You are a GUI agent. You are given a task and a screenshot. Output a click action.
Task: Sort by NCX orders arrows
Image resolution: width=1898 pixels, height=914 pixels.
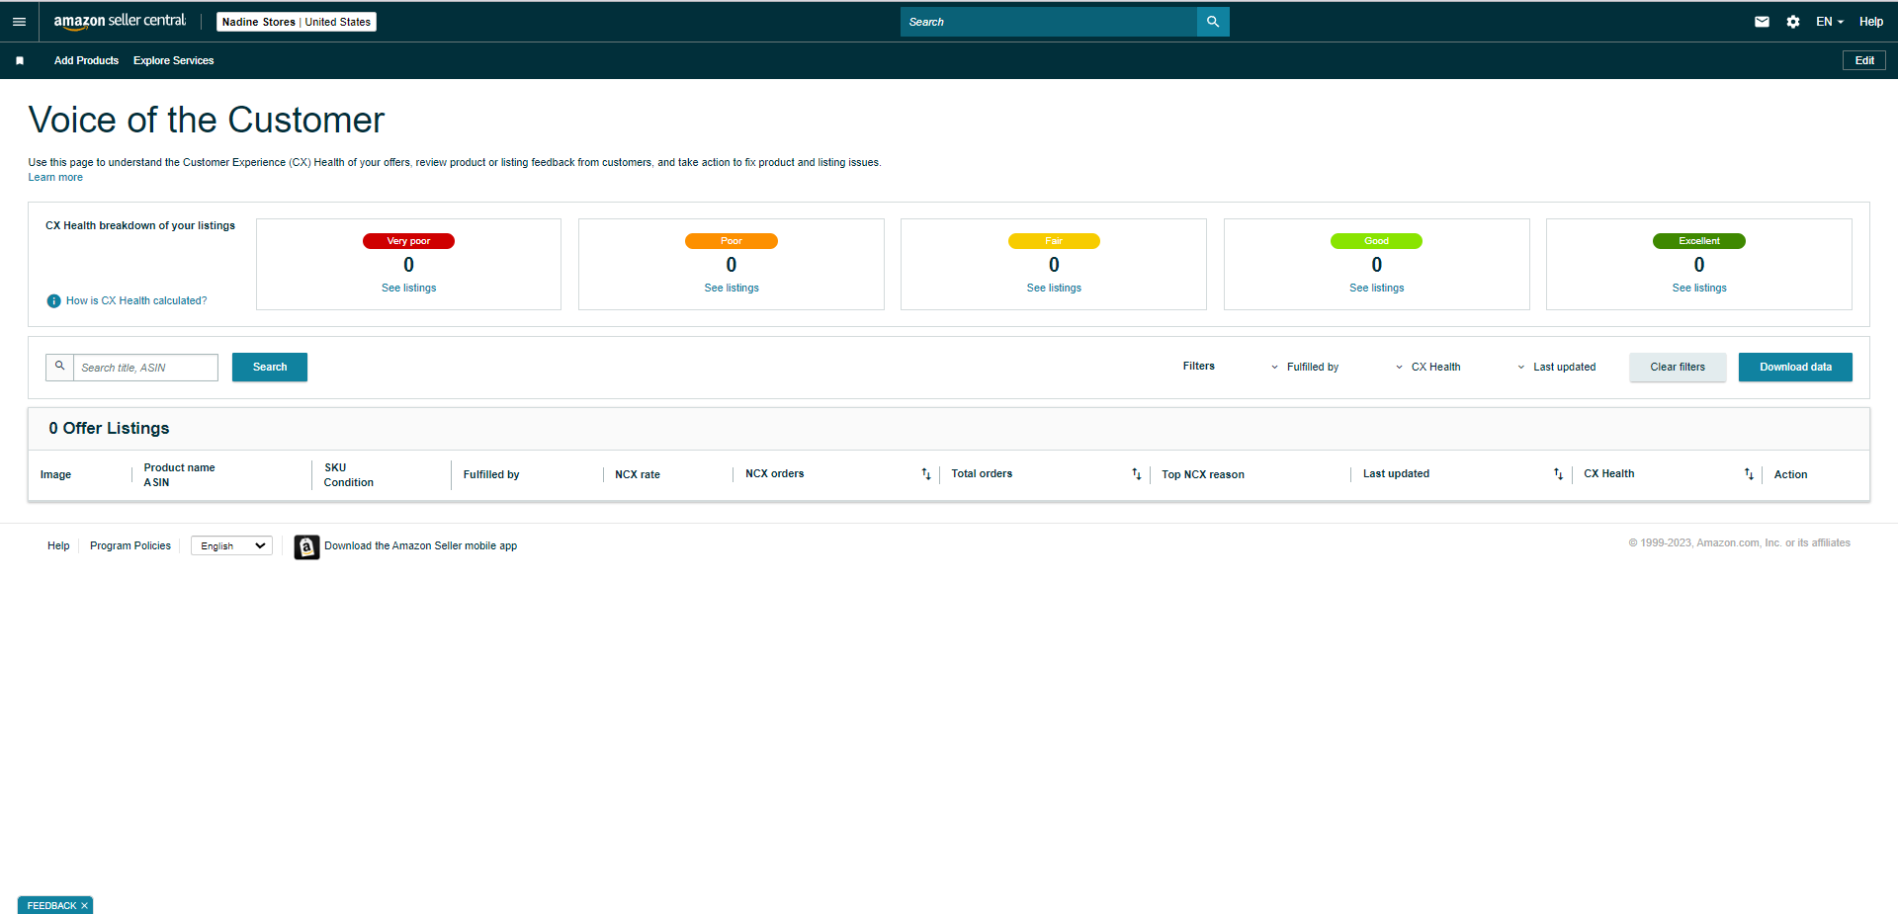pyautogui.click(x=926, y=474)
